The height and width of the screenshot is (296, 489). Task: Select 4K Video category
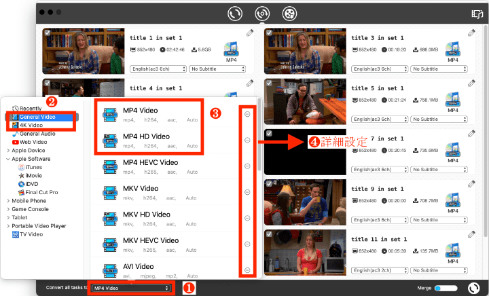click(x=27, y=125)
